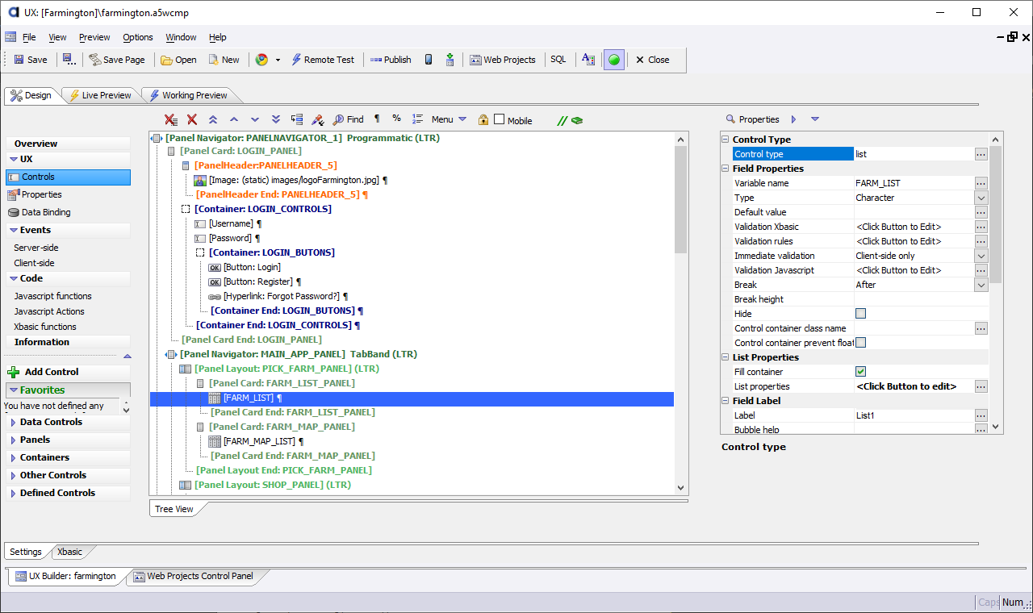The height and width of the screenshot is (613, 1033).
Task: Click ellipsis button for List properties
Action: pos(981,386)
